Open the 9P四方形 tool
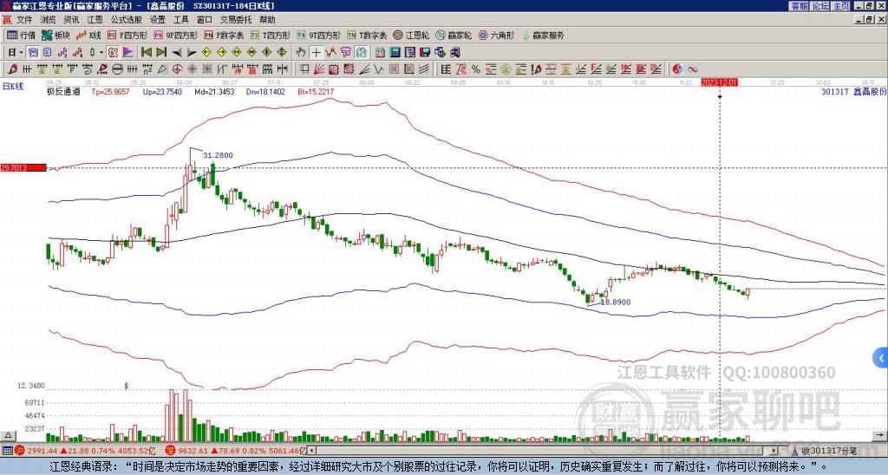 click(176, 35)
